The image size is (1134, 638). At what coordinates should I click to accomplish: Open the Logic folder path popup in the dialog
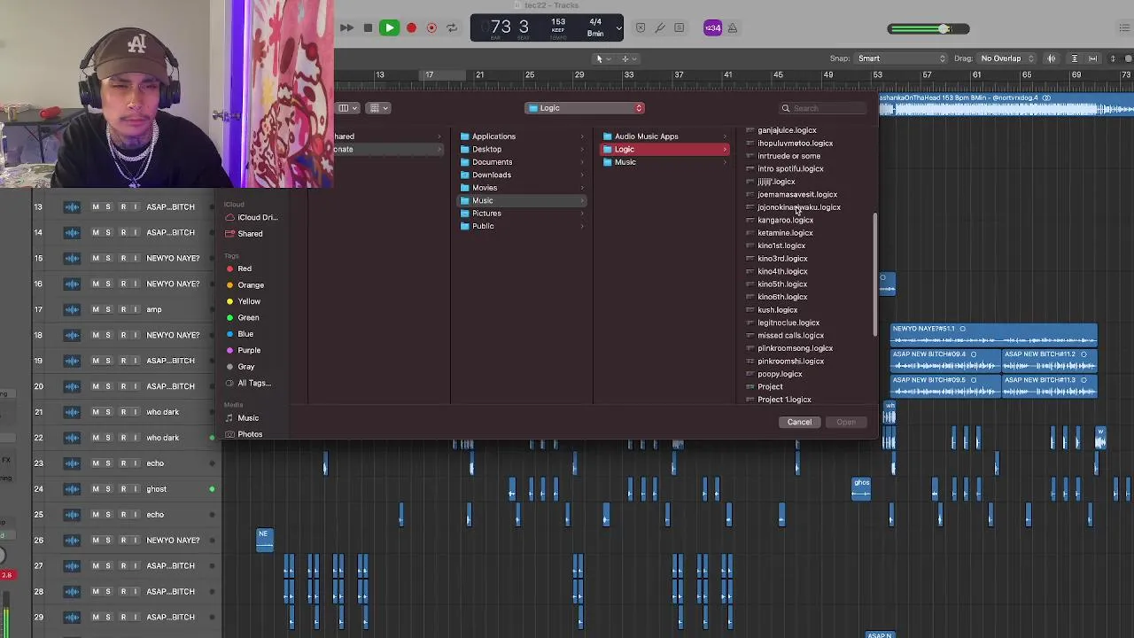585,108
